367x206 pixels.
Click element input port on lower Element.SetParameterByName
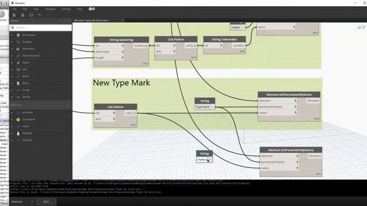coord(279,156)
